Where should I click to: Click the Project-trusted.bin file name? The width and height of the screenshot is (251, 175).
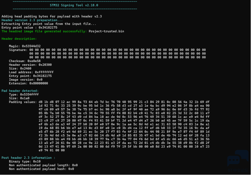[x=106, y=31]
